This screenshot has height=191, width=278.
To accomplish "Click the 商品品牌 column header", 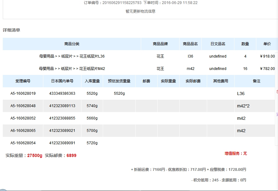I will (160, 44).
